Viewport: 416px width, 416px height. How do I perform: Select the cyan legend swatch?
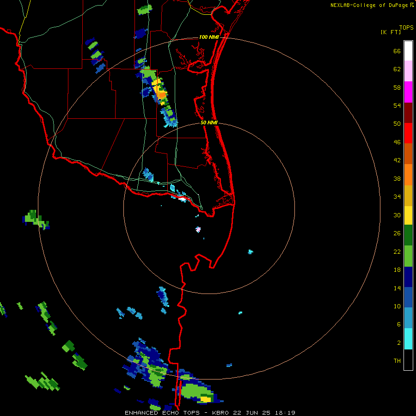(x=408, y=339)
